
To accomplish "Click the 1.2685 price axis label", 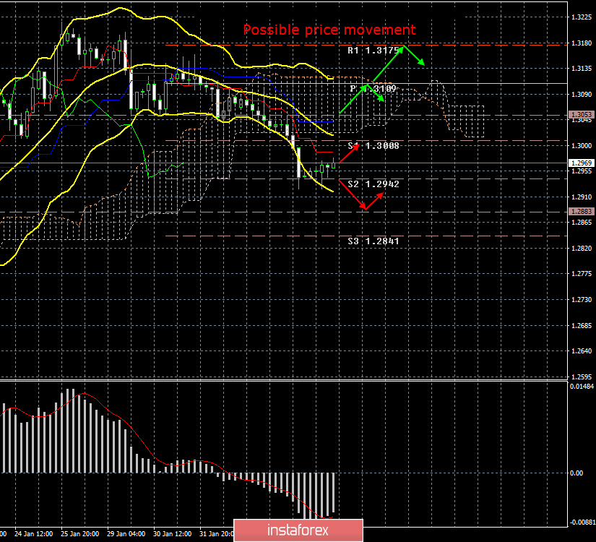I will [x=582, y=326].
